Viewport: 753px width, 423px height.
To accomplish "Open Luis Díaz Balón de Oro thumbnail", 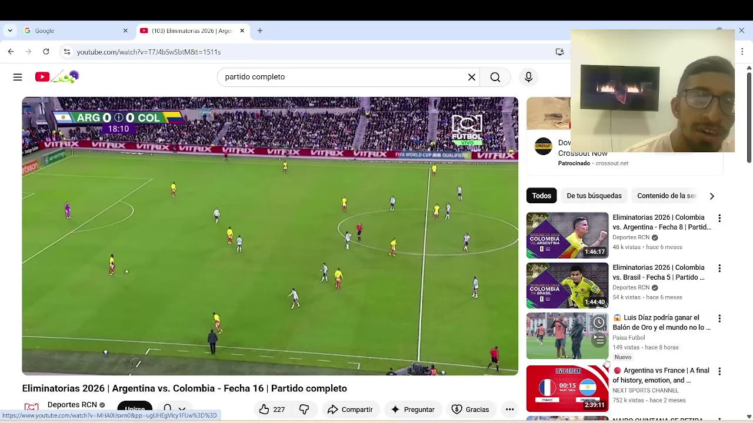I will point(567,335).
